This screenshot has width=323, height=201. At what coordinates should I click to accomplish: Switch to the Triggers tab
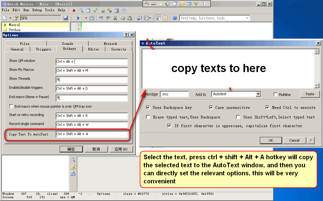point(43,49)
